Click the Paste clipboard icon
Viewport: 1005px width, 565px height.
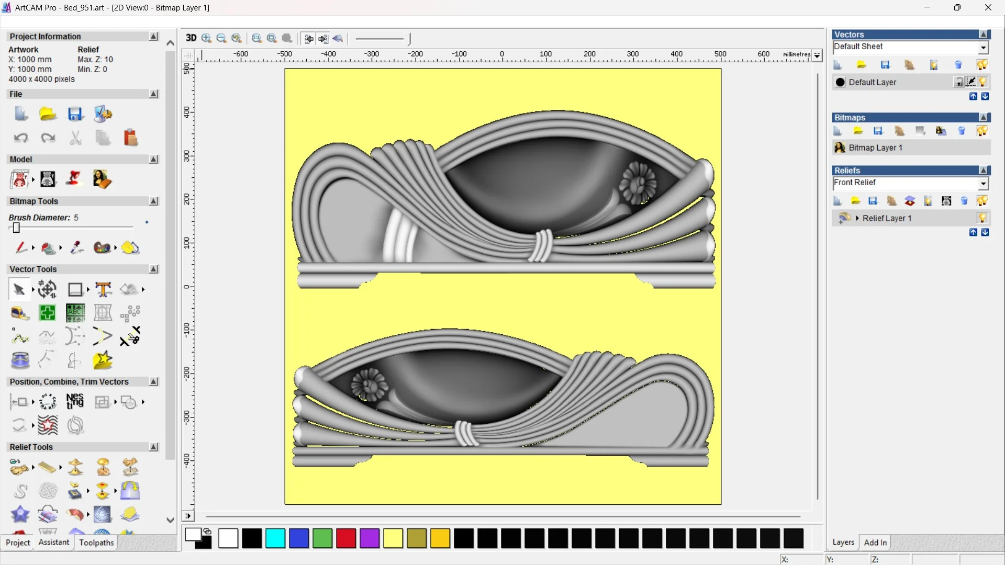click(x=130, y=138)
